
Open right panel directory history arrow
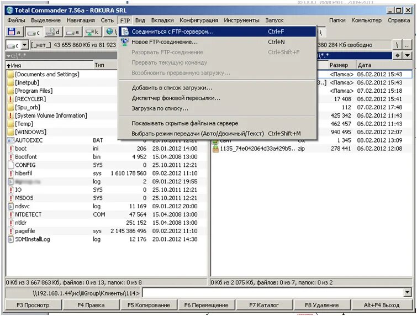[408, 56]
